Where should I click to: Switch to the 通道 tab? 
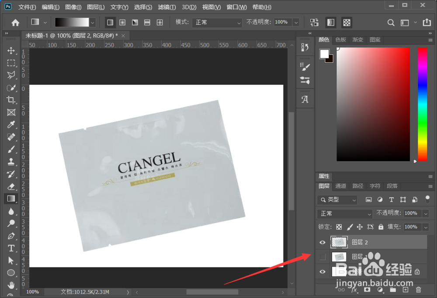pos(340,186)
